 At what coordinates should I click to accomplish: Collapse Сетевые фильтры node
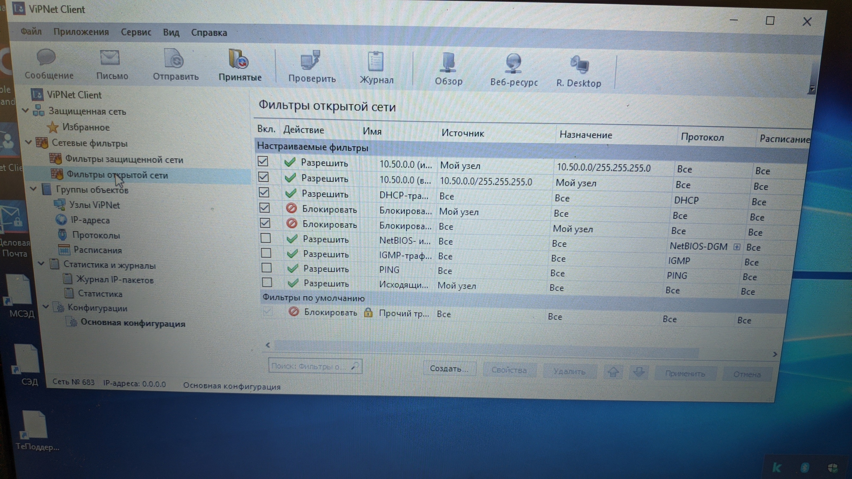point(29,143)
